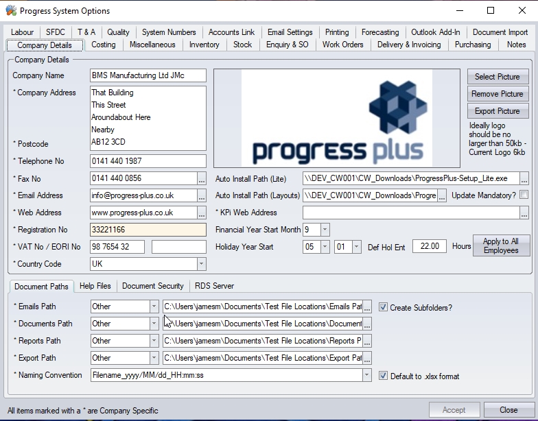Open the Outlook Add-In tab
This screenshot has width=538, height=421.
pyautogui.click(x=435, y=32)
